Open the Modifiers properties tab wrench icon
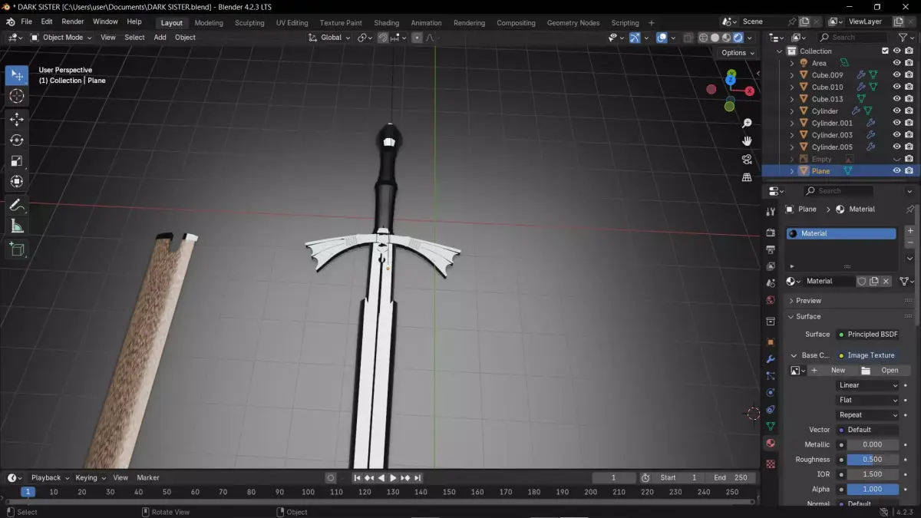Image resolution: width=921 pixels, height=518 pixels. pyautogui.click(x=771, y=359)
